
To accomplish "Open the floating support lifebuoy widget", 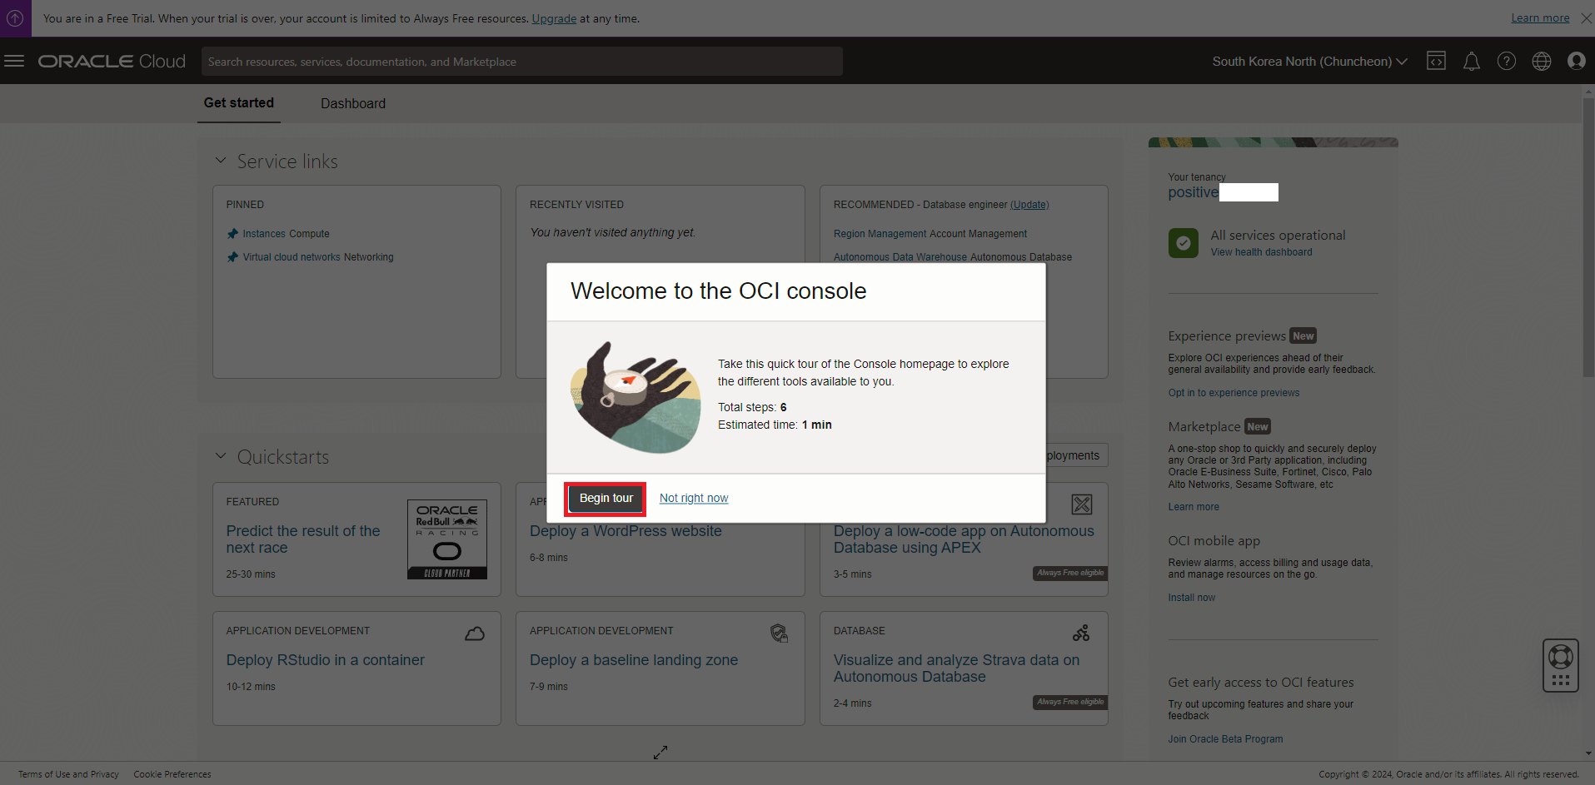I will 1561,665.
